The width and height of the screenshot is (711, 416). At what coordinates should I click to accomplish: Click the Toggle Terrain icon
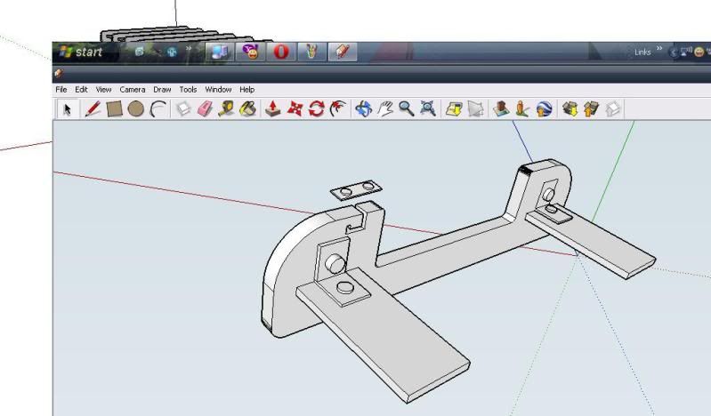point(475,109)
